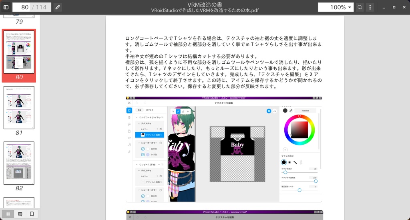Click the dark gray current color swatch

click(x=285, y=110)
